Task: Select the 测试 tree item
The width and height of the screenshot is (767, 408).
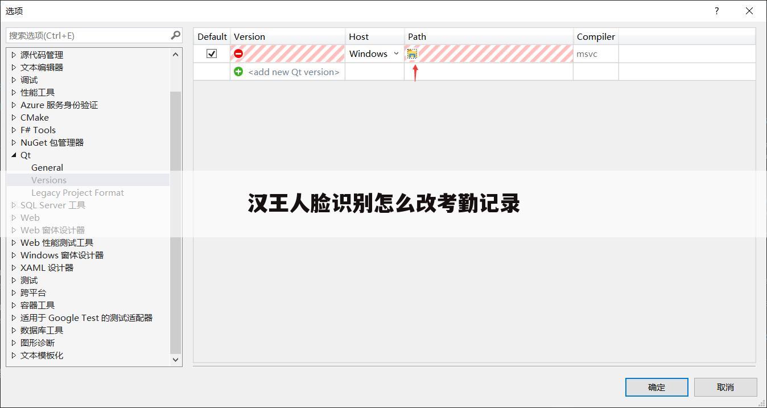Action: coord(29,280)
